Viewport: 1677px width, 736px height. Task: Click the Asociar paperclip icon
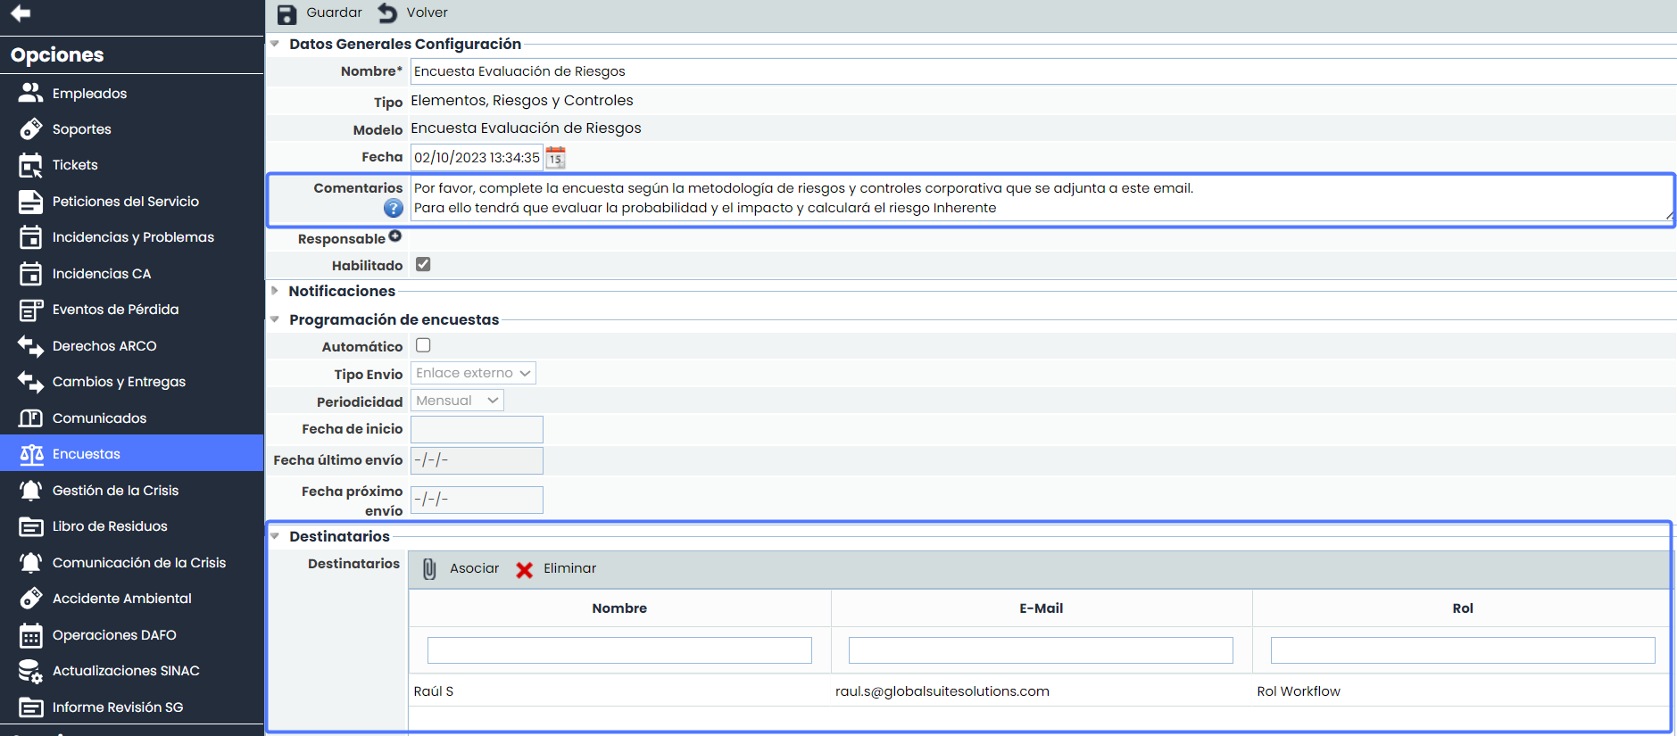(x=429, y=569)
